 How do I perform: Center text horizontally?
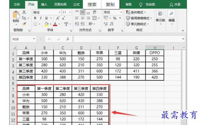click(83, 18)
